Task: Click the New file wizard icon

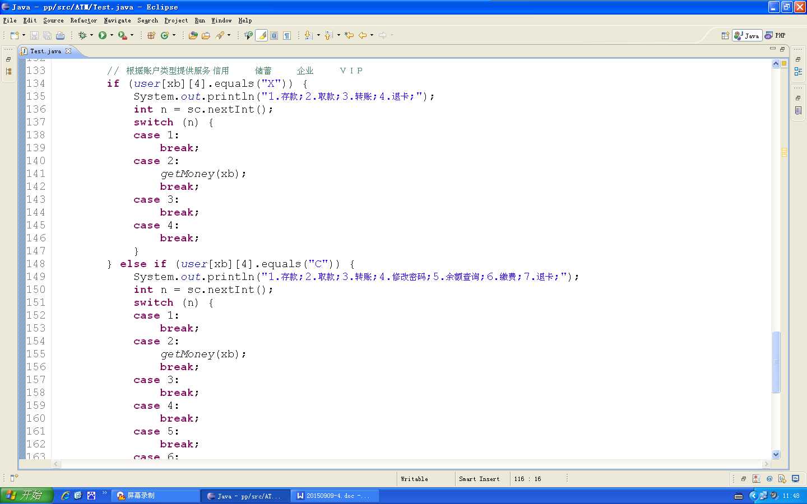Action: pos(14,35)
